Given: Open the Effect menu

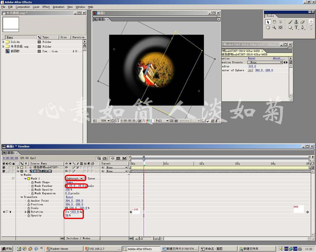Looking at the screenshot, I should (46, 7).
